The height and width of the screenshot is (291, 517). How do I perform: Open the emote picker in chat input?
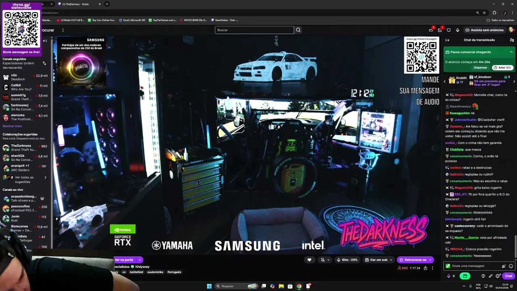[x=511, y=266]
